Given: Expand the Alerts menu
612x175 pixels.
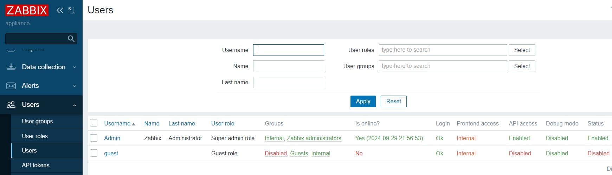Looking at the screenshot, I should coord(41,86).
